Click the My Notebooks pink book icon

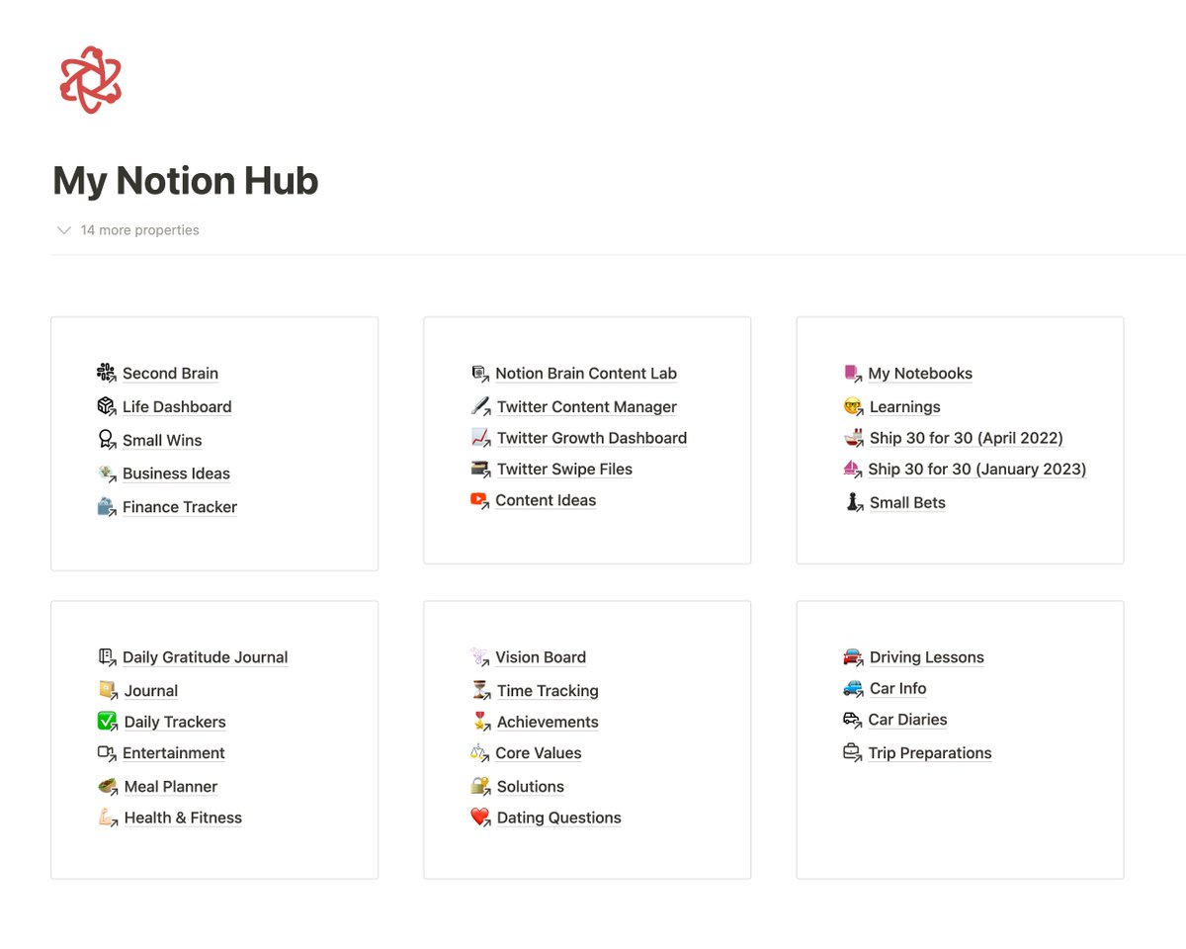(x=854, y=373)
